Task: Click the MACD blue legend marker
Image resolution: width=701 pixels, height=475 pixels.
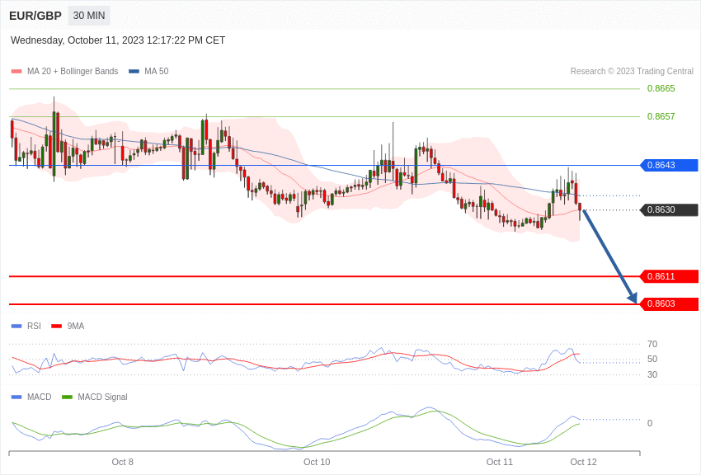Action: pos(15,397)
